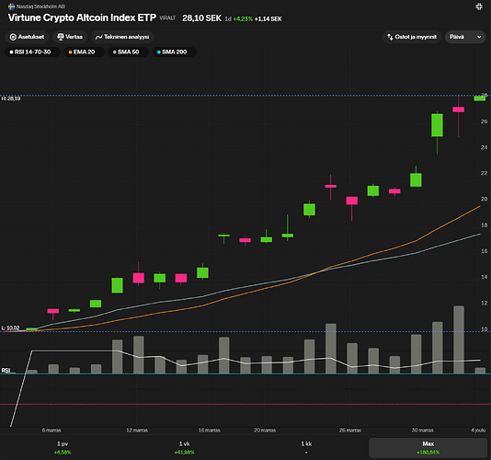Viewport: 491px width, 460px height.
Task: Click the tall green candle near 30 marras
Action: pyautogui.click(x=437, y=125)
